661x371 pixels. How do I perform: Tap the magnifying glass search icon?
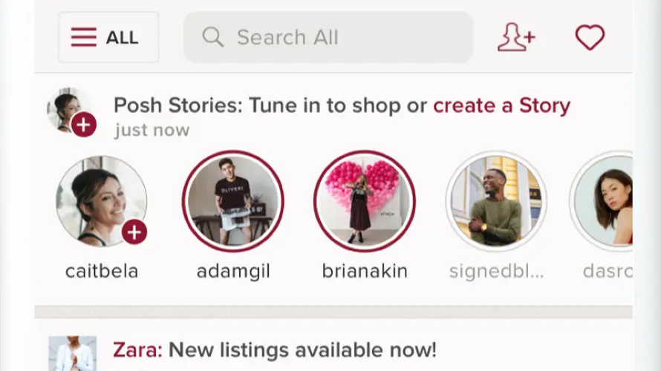212,37
